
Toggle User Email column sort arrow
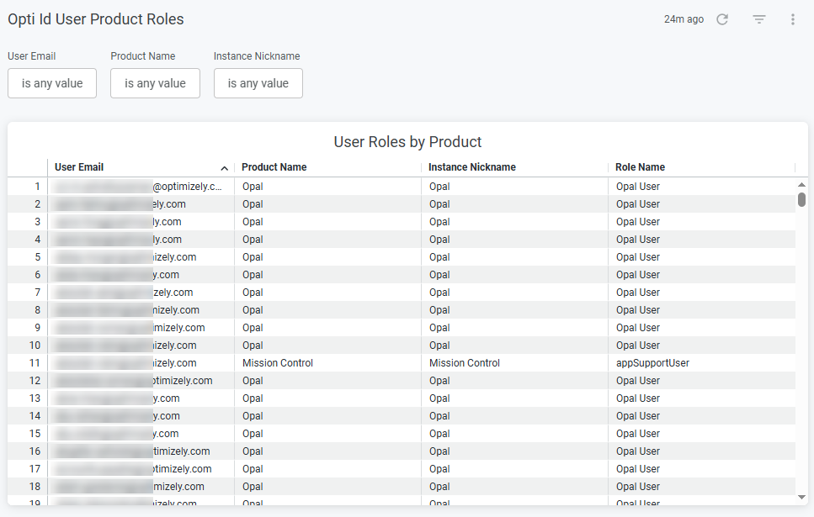[x=224, y=168]
